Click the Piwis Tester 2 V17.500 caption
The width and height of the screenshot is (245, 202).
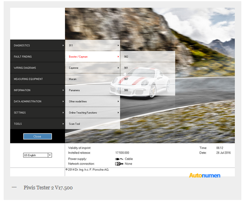[x=48, y=188]
